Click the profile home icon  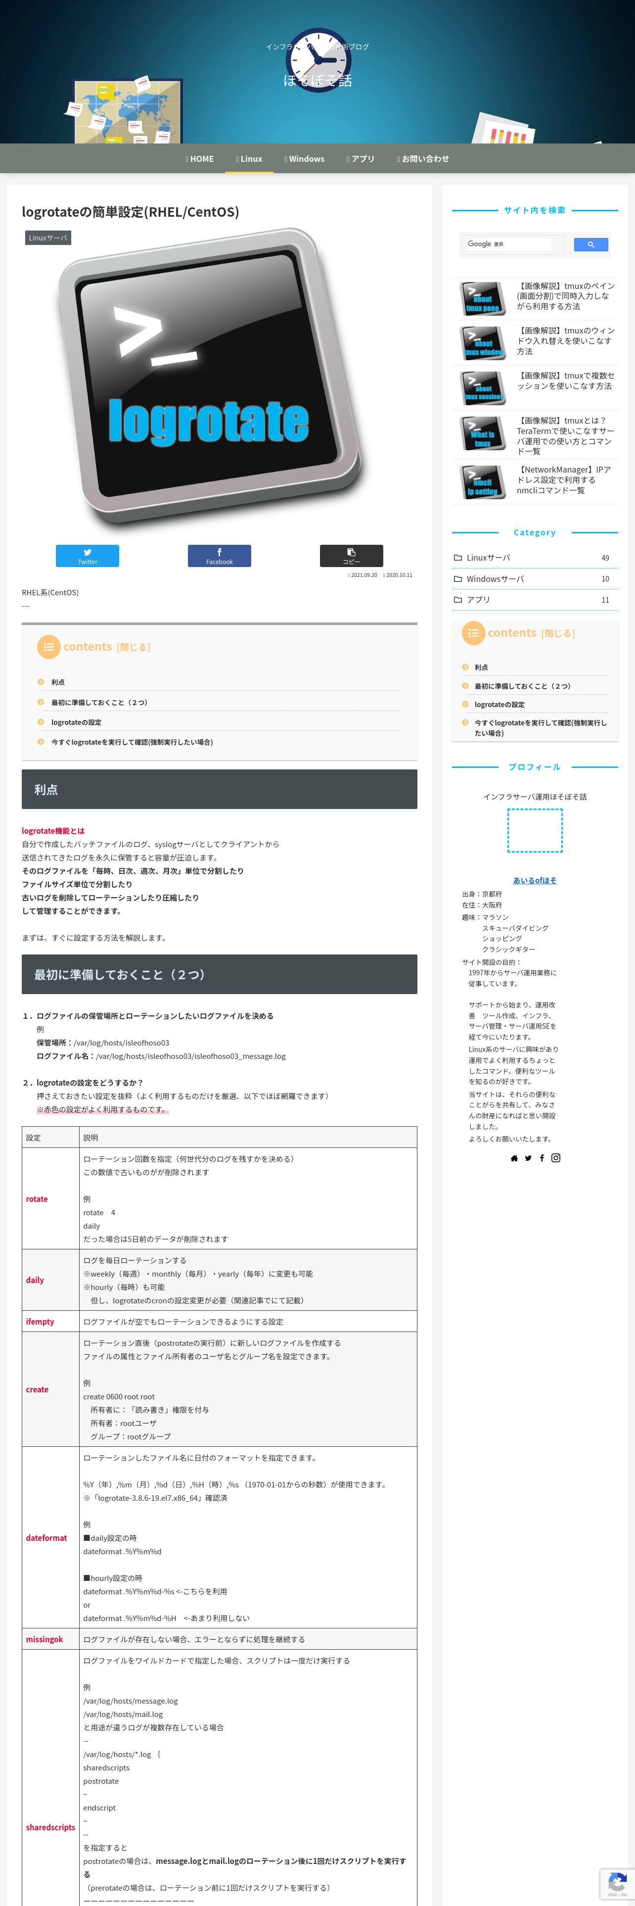click(x=514, y=1158)
